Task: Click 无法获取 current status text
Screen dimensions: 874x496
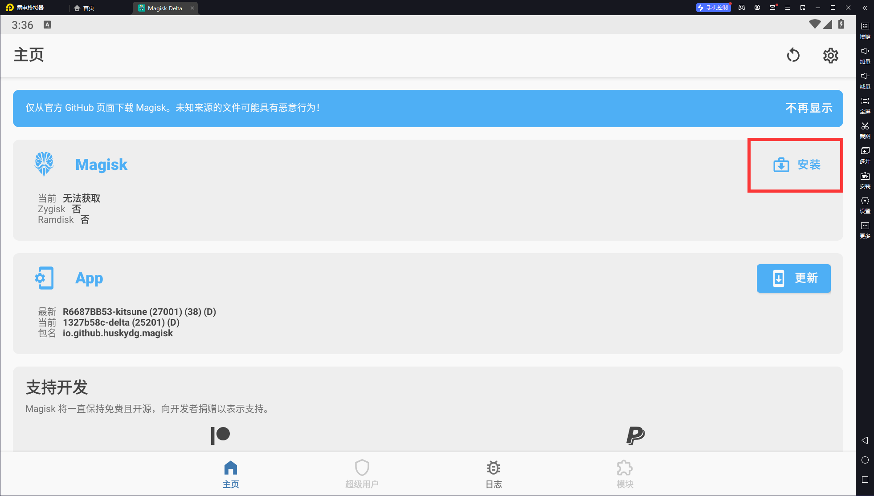Action: pyautogui.click(x=82, y=198)
